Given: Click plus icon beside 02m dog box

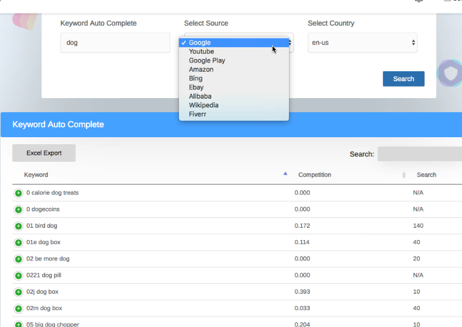Looking at the screenshot, I should [18, 308].
